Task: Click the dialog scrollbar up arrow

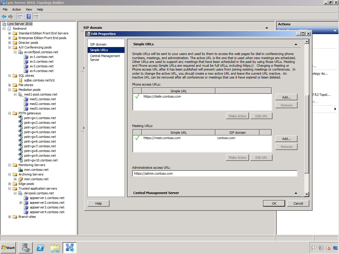Action: 306,41
